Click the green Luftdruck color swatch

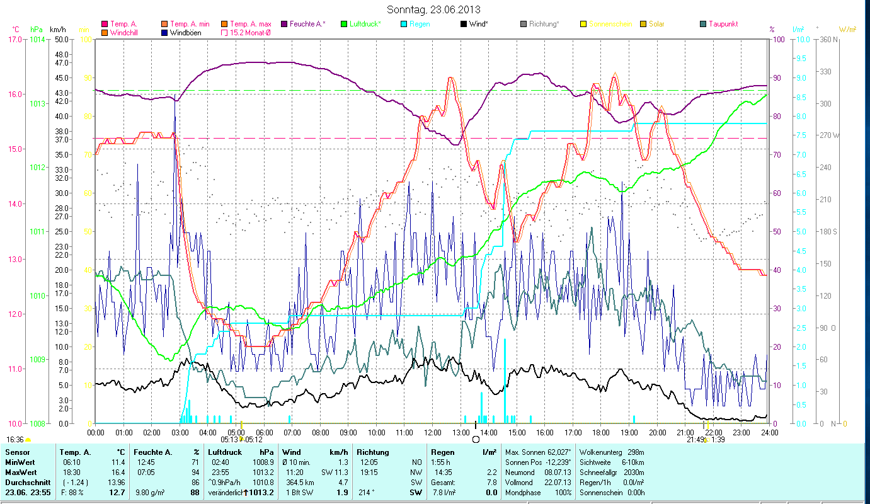(x=344, y=24)
